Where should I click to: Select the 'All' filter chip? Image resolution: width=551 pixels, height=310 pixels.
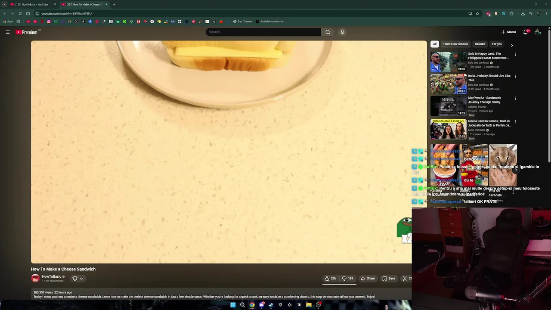pyautogui.click(x=435, y=44)
